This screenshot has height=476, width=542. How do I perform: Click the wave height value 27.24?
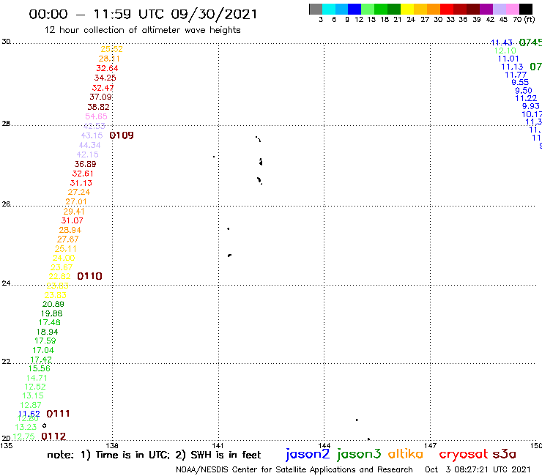(79, 192)
